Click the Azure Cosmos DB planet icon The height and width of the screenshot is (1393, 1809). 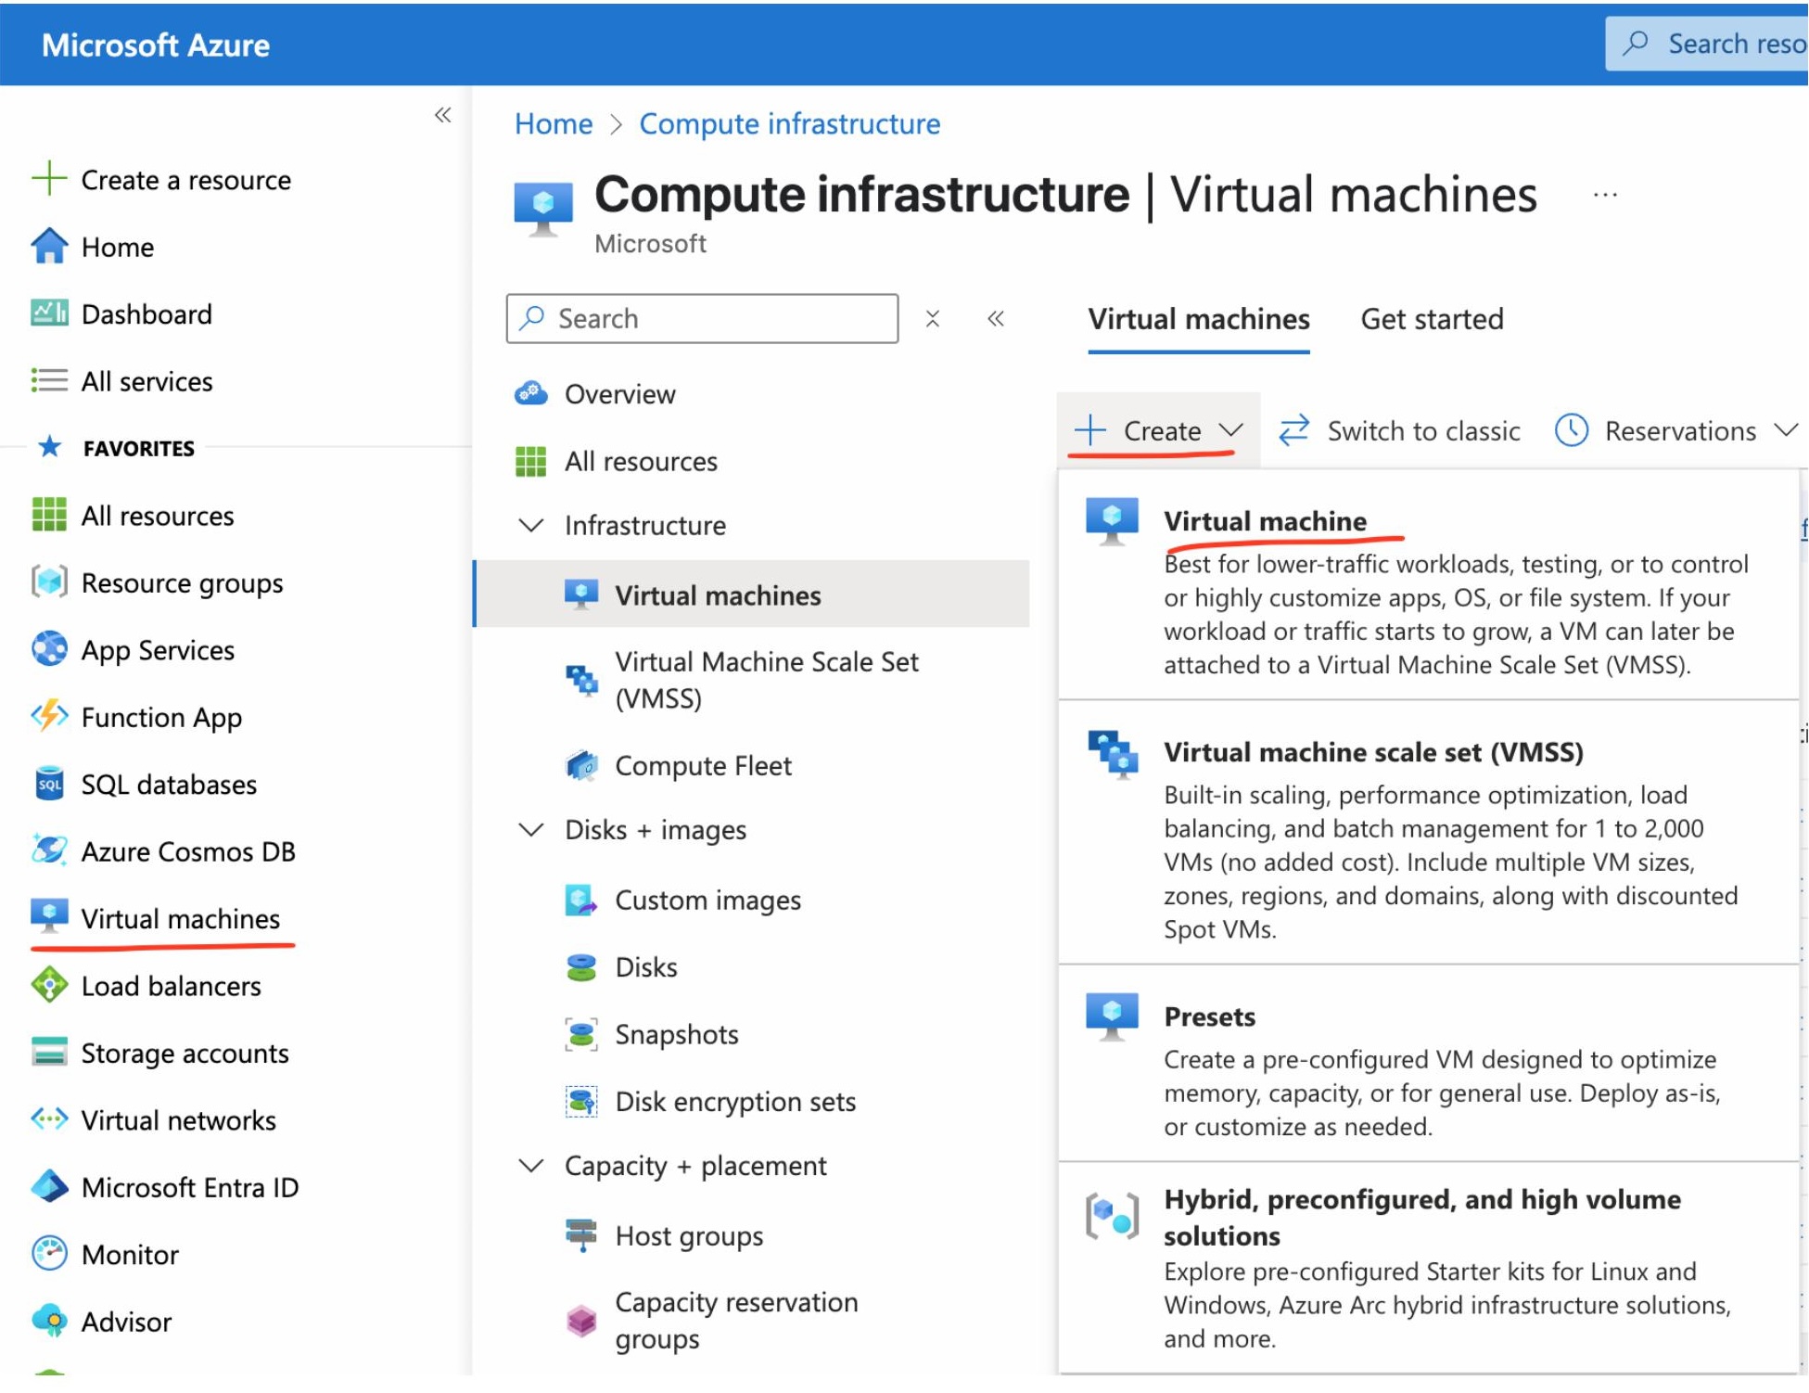pos(49,850)
